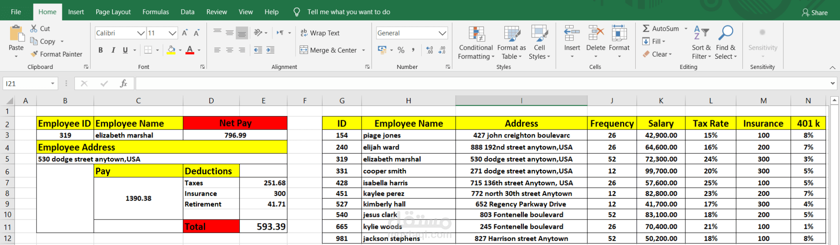
Task: Click the Insert Function fx icon
Action: click(123, 83)
